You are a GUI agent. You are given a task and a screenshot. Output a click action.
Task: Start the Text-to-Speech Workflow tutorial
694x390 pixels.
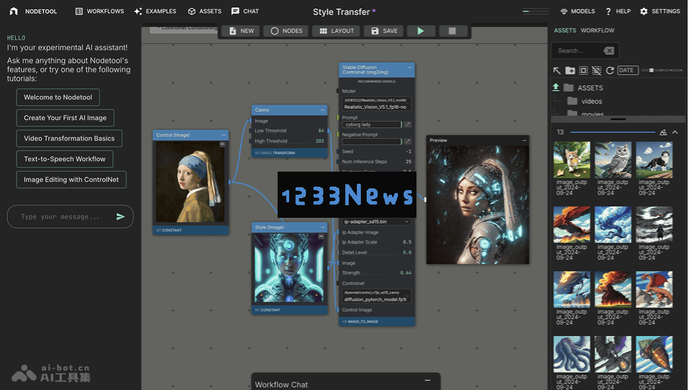(65, 159)
